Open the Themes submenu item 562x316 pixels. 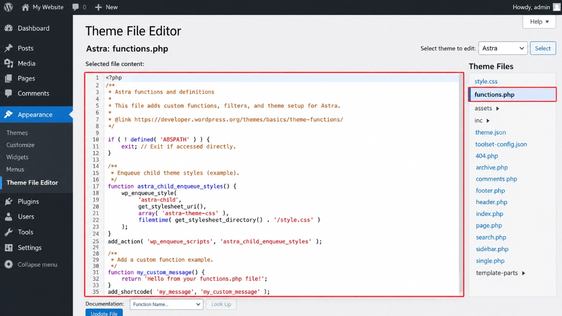coord(17,133)
